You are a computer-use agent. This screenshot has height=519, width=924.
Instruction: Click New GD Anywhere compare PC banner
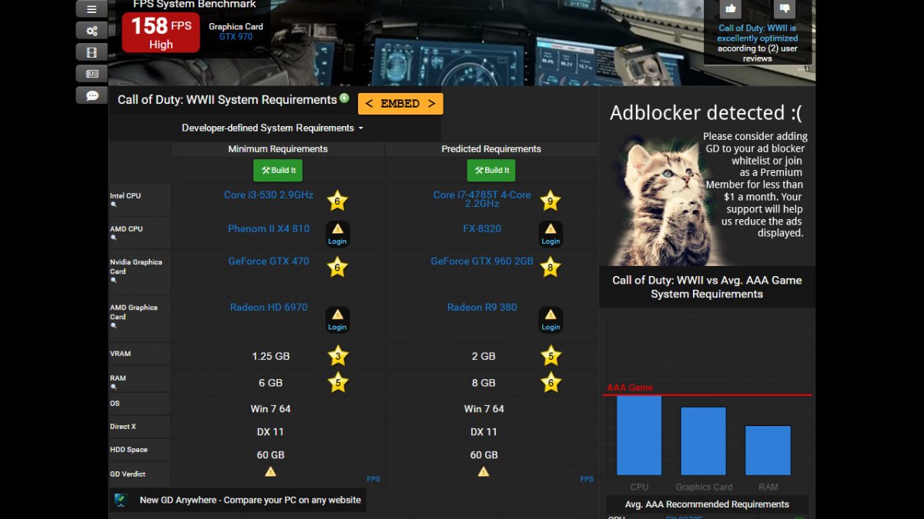[x=237, y=500]
